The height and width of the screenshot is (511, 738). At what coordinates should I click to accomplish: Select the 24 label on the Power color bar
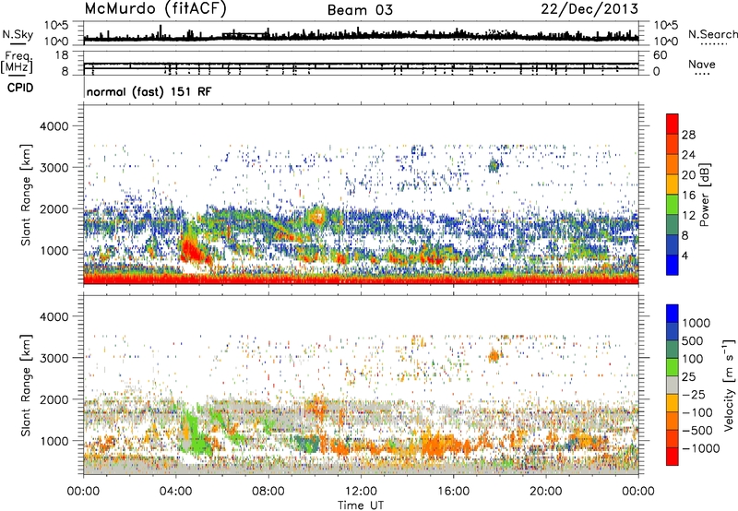(x=688, y=155)
